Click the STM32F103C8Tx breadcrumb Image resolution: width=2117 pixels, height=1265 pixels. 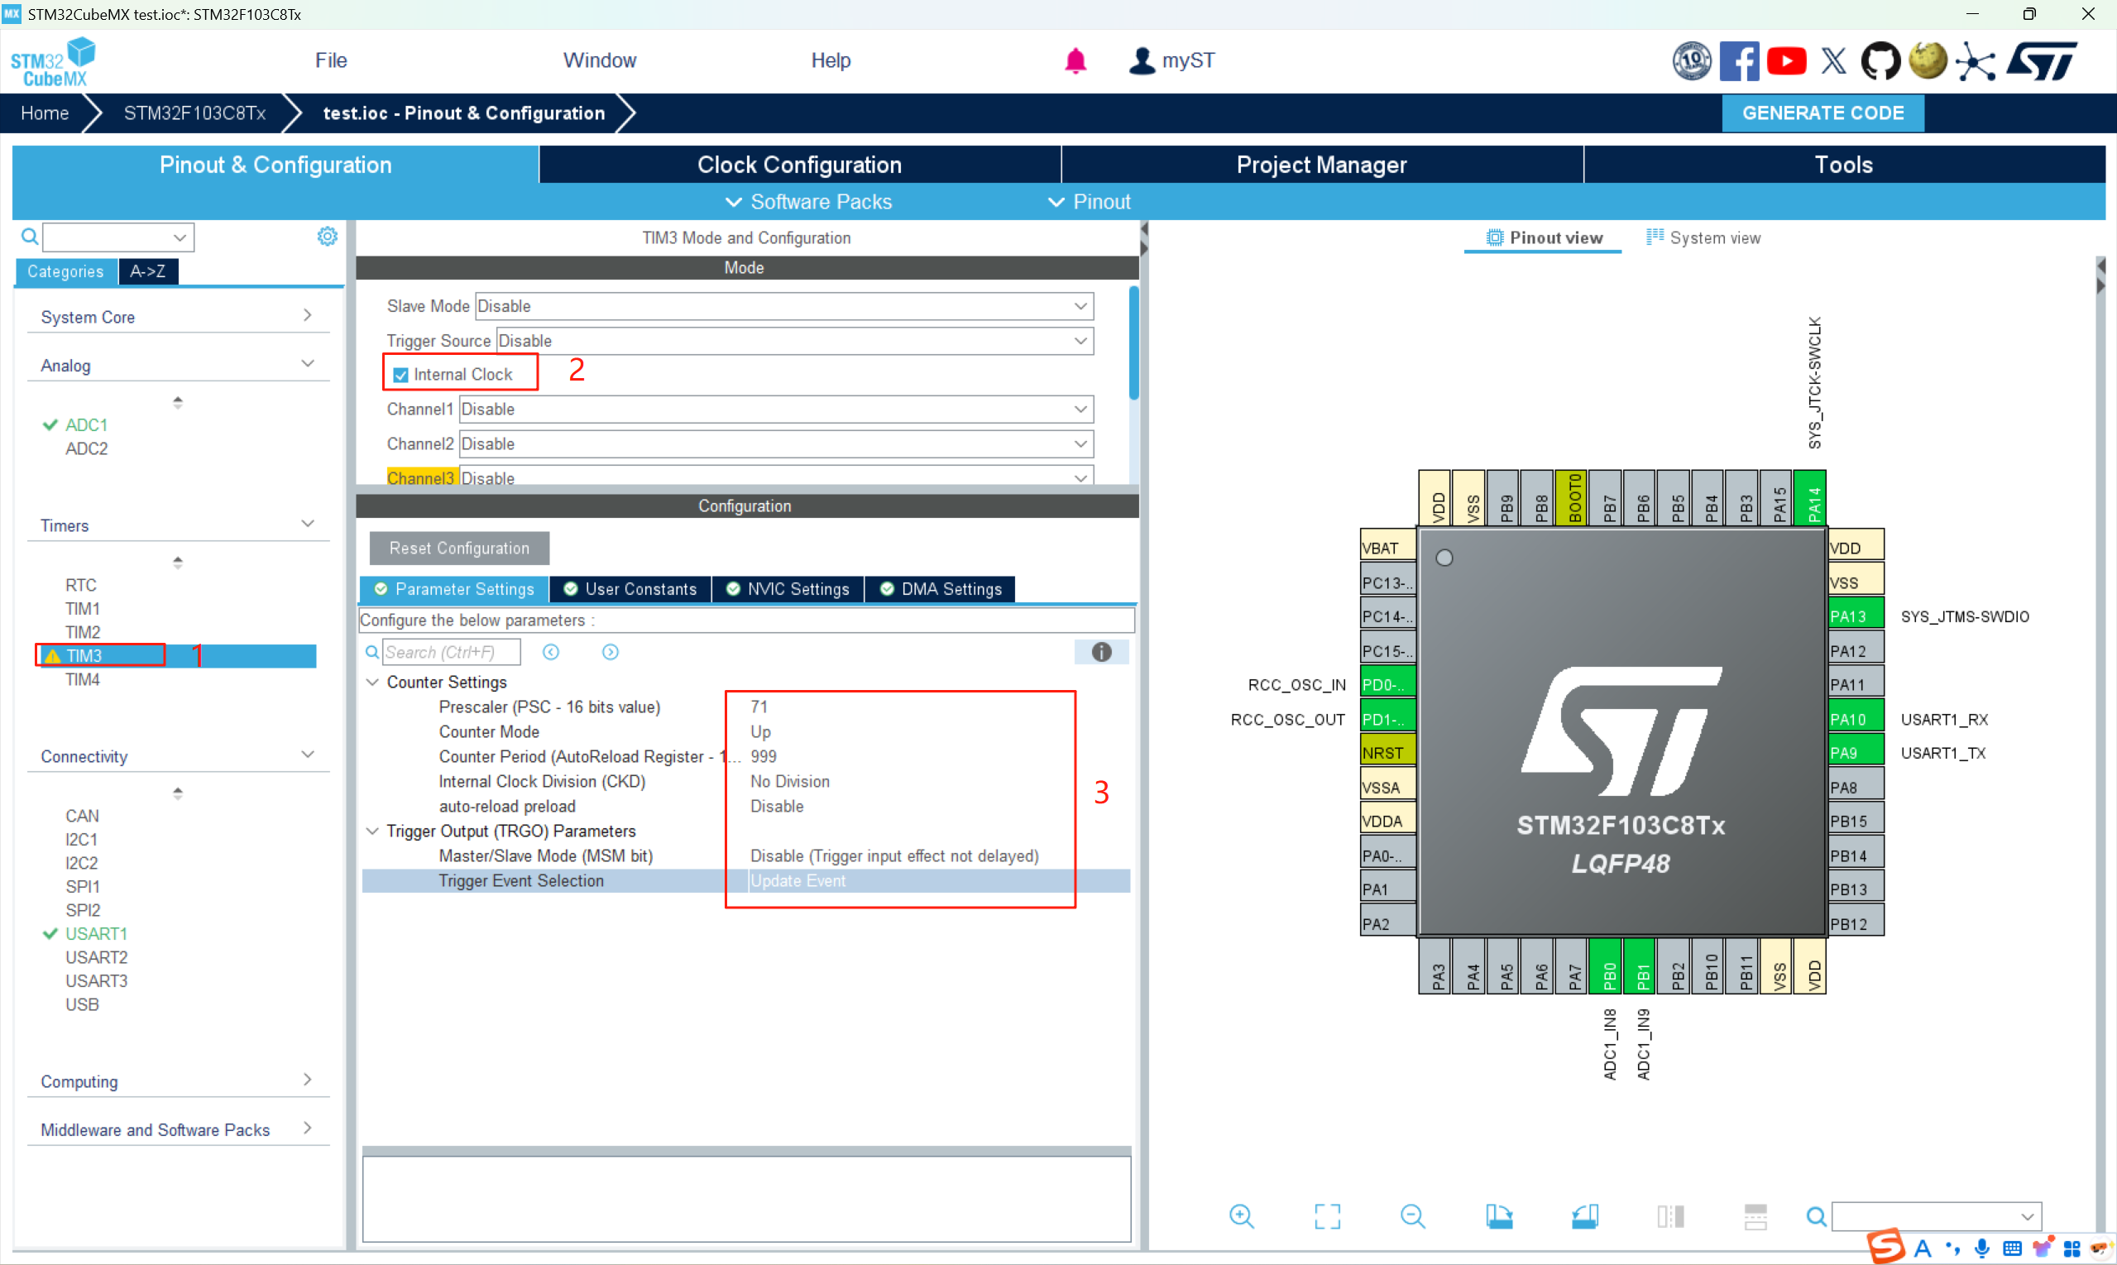[194, 113]
